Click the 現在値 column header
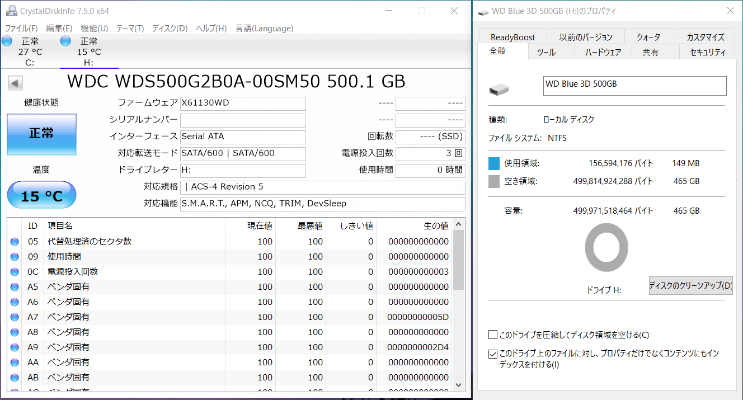 pos(260,226)
